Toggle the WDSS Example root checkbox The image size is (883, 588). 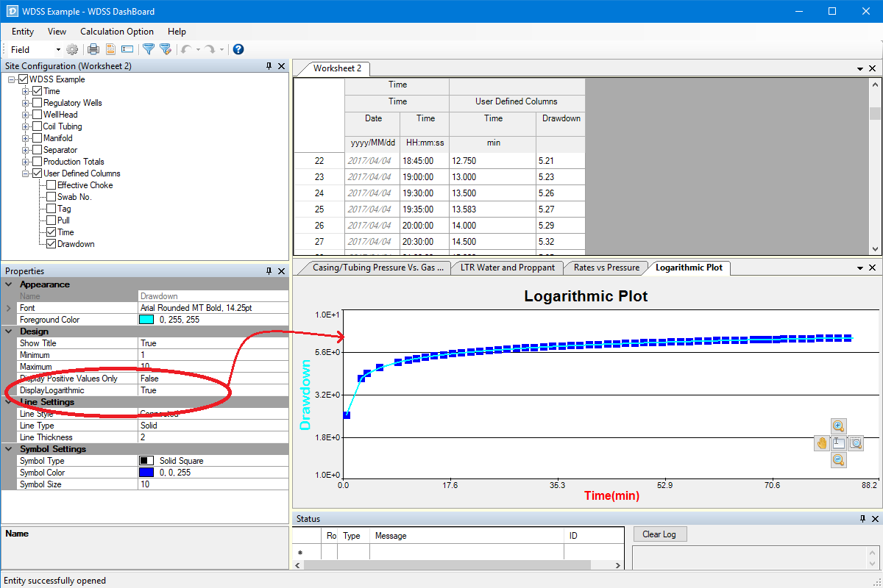tap(24, 79)
